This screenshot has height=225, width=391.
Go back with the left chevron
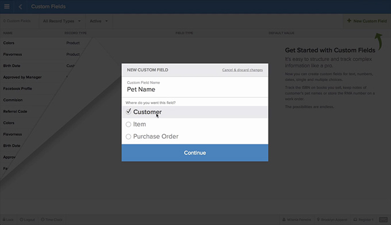tap(21, 7)
